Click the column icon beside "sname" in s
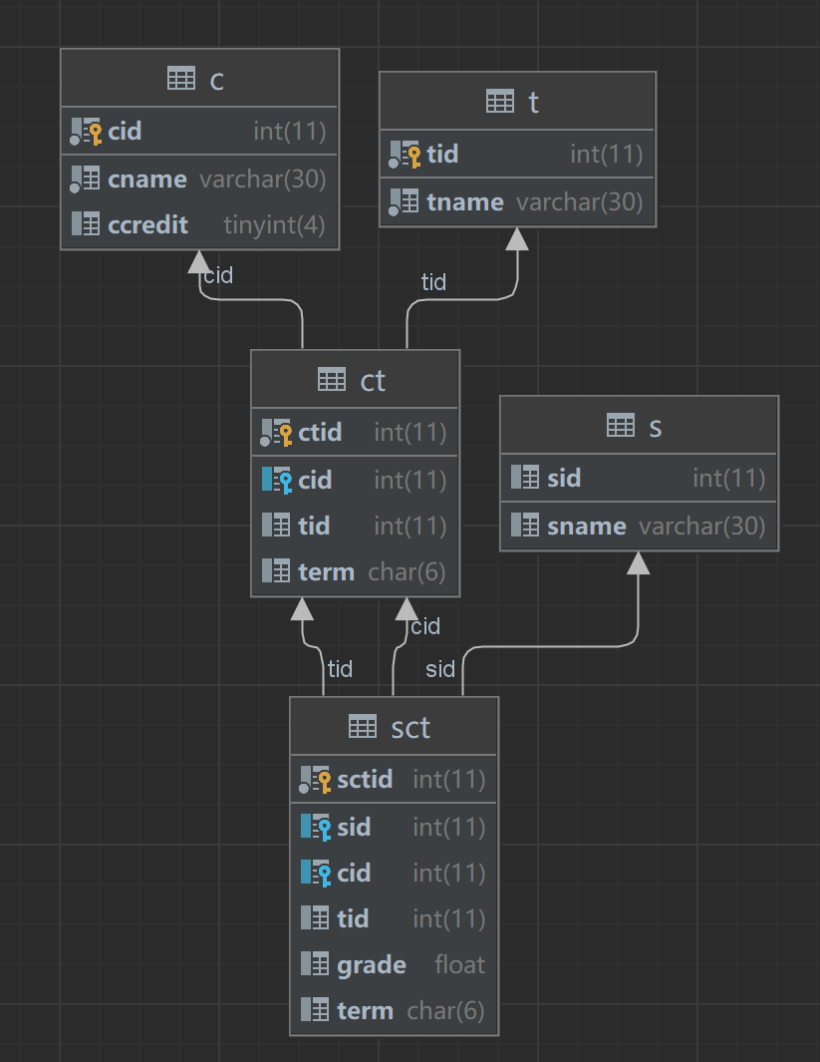 pyautogui.click(x=524, y=526)
